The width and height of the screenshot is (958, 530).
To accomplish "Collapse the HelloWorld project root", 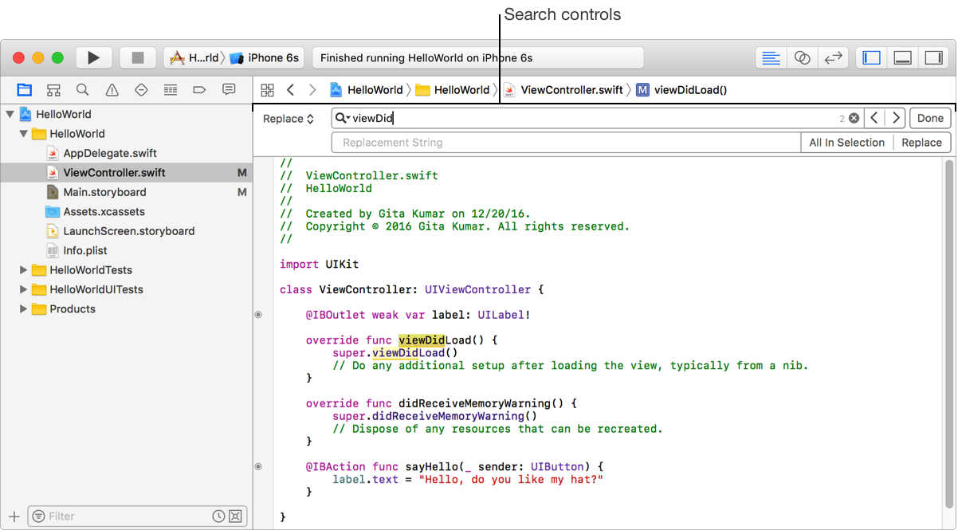I will (x=10, y=114).
